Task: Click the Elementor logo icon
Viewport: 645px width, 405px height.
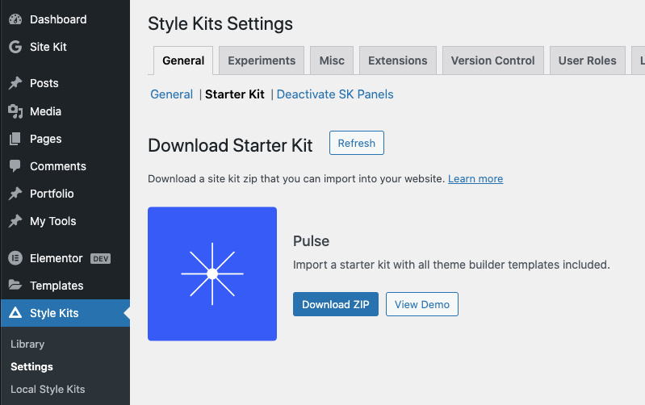Action: (15, 258)
